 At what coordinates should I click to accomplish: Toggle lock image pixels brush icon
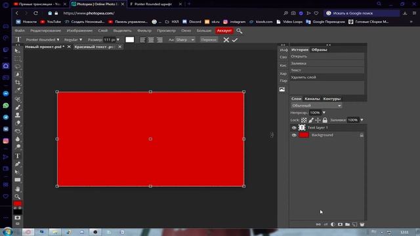pos(311,120)
